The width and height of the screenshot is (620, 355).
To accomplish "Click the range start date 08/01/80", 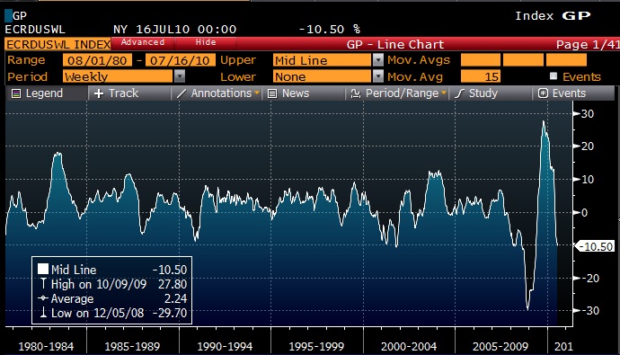I will click(97, 60).
